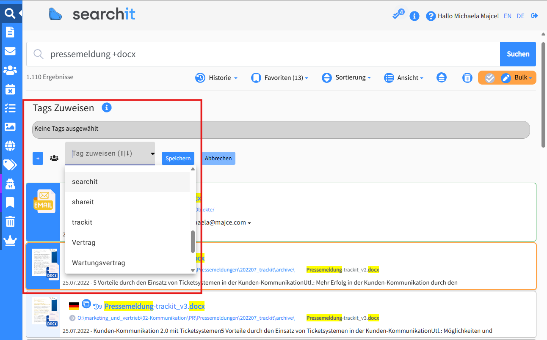Click the Speichern button
The image size is (547, 340).
tap(178, 158)
